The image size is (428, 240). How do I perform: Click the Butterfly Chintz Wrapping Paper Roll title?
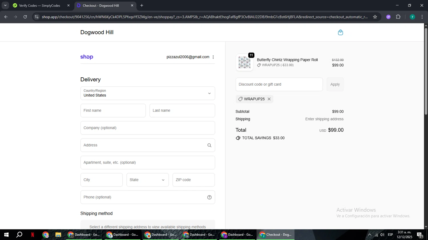click(287, 60)
